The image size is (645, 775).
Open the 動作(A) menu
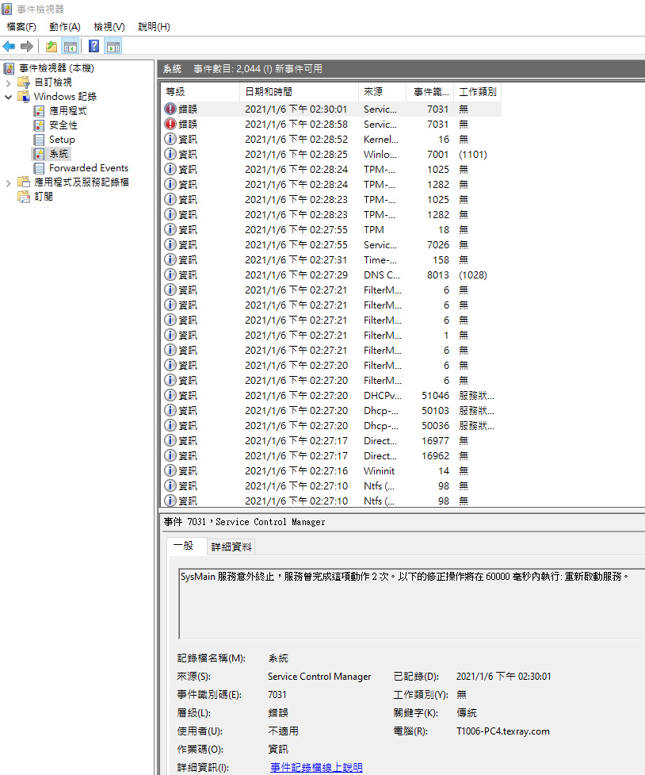click(65, 27)
